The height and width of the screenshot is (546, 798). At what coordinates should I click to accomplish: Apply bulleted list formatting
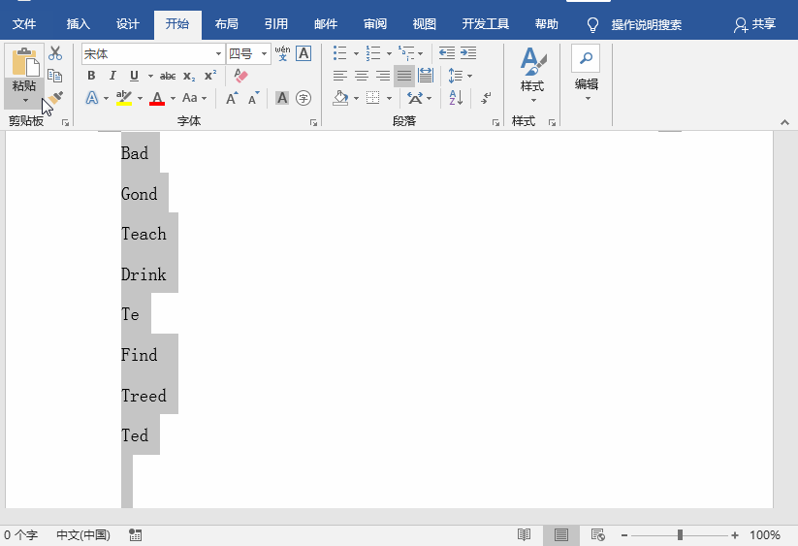tap(339, 53)
